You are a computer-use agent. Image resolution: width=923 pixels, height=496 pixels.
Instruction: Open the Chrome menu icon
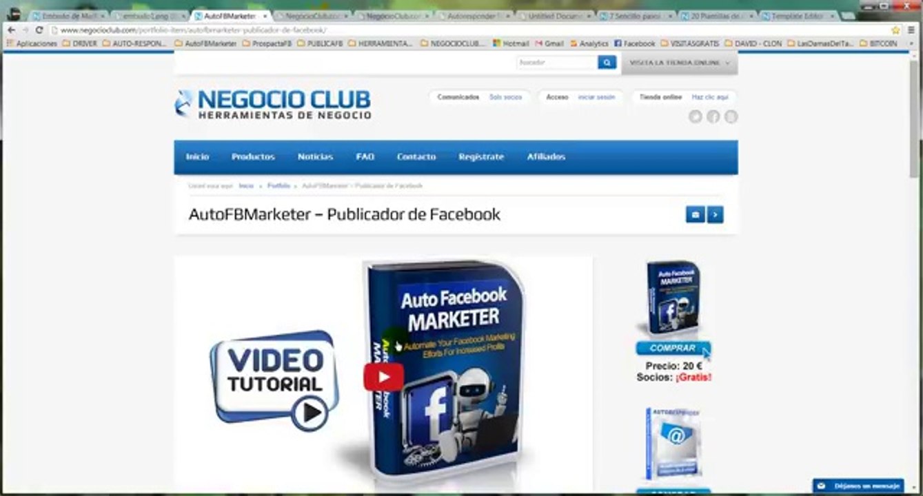(911, 30)
